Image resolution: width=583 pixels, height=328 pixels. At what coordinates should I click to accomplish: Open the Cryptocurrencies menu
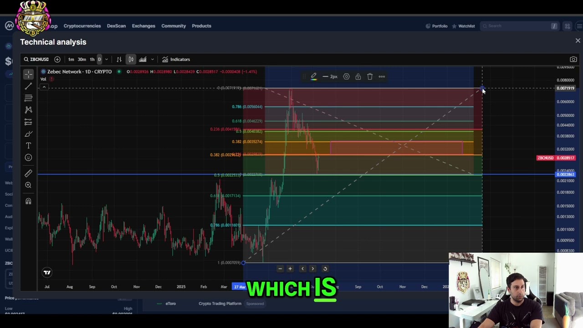pyautogui.click(x=82, y=26)
